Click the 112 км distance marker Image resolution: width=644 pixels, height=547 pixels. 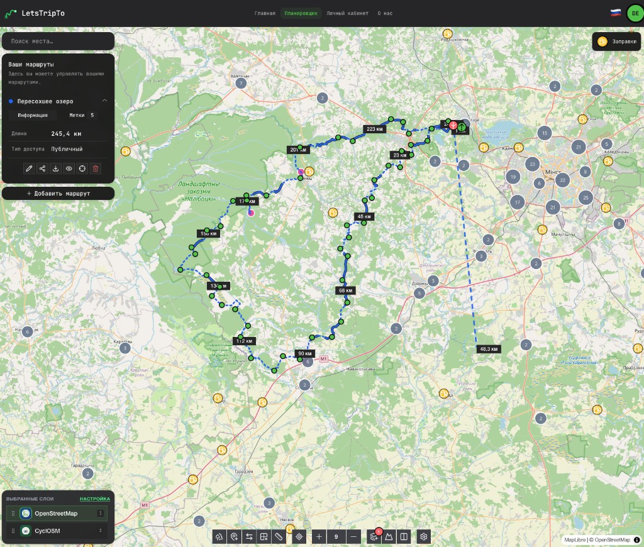coord(245,341)
